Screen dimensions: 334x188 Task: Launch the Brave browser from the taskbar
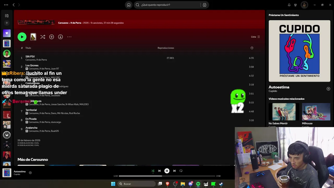pyautogui.click(x=168, y=184)
